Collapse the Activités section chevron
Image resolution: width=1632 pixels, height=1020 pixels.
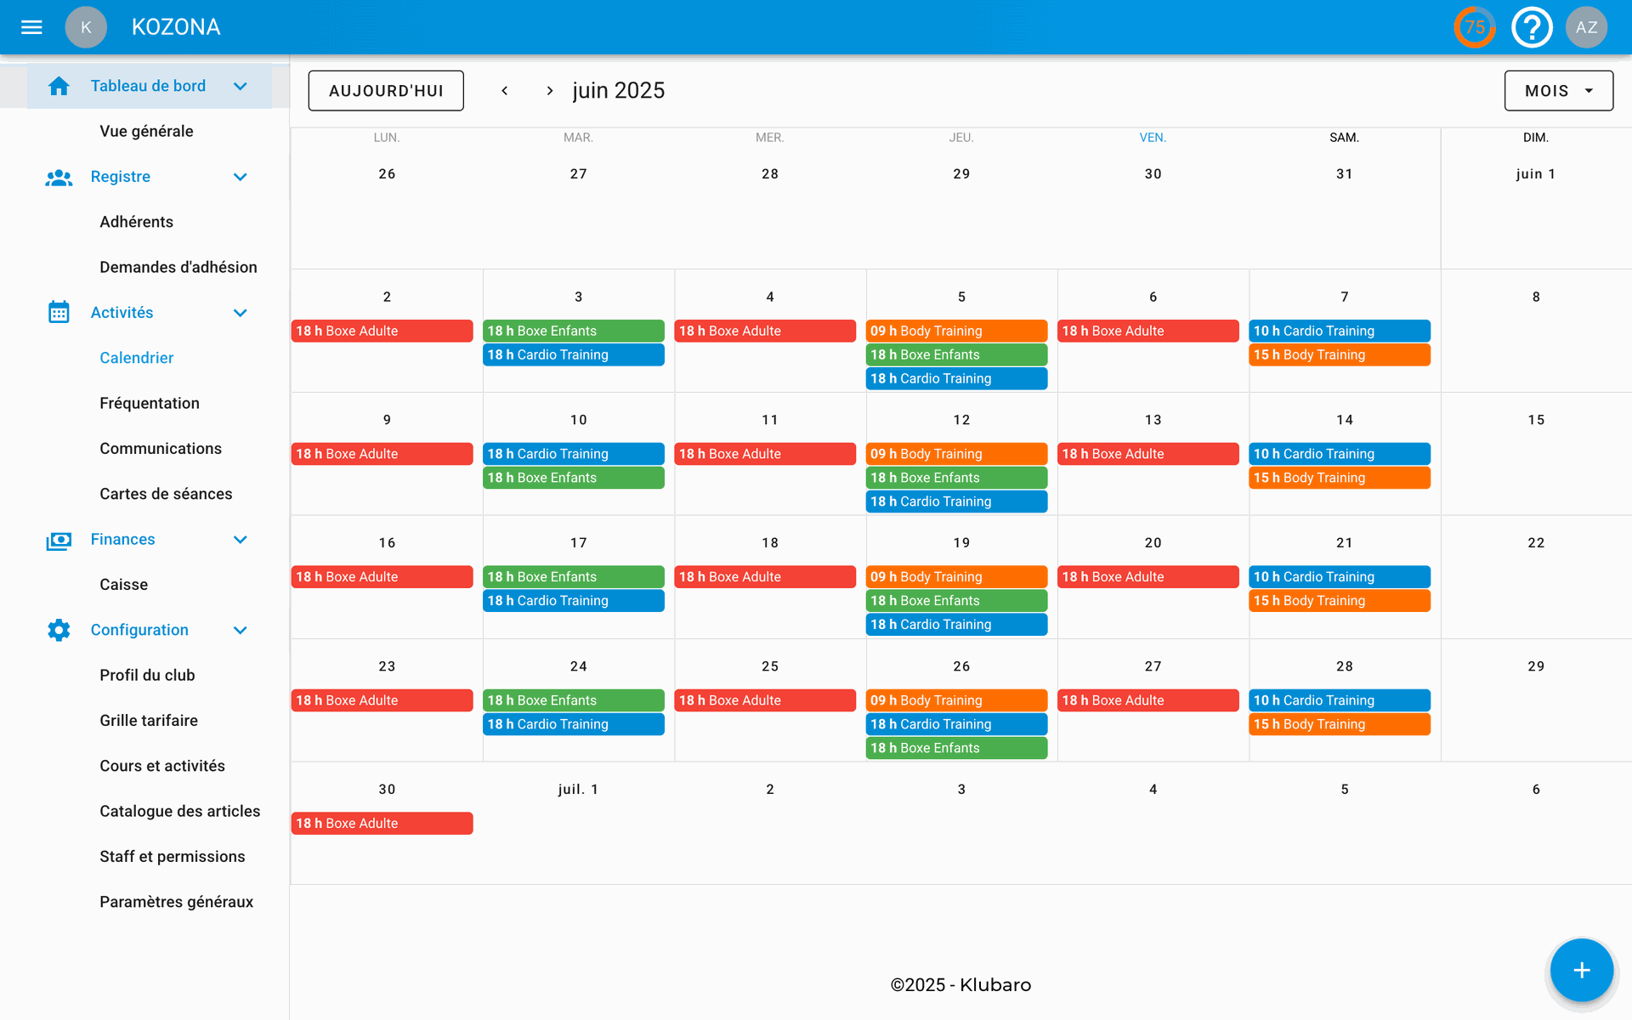click(x=241, y=313)
